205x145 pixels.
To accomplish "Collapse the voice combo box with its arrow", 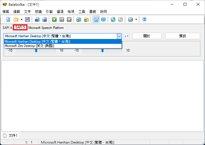I will [119, 36].
